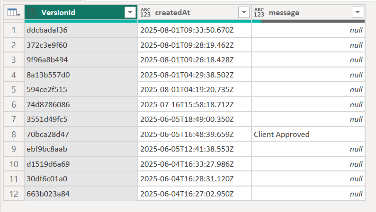
Task: Click createdAt cell 2025-06-05T16:48:39.659Z
Action: click(x=195, y=134)
